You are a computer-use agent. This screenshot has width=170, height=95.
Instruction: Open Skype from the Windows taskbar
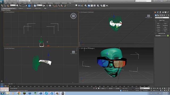(x=46, y=93)
